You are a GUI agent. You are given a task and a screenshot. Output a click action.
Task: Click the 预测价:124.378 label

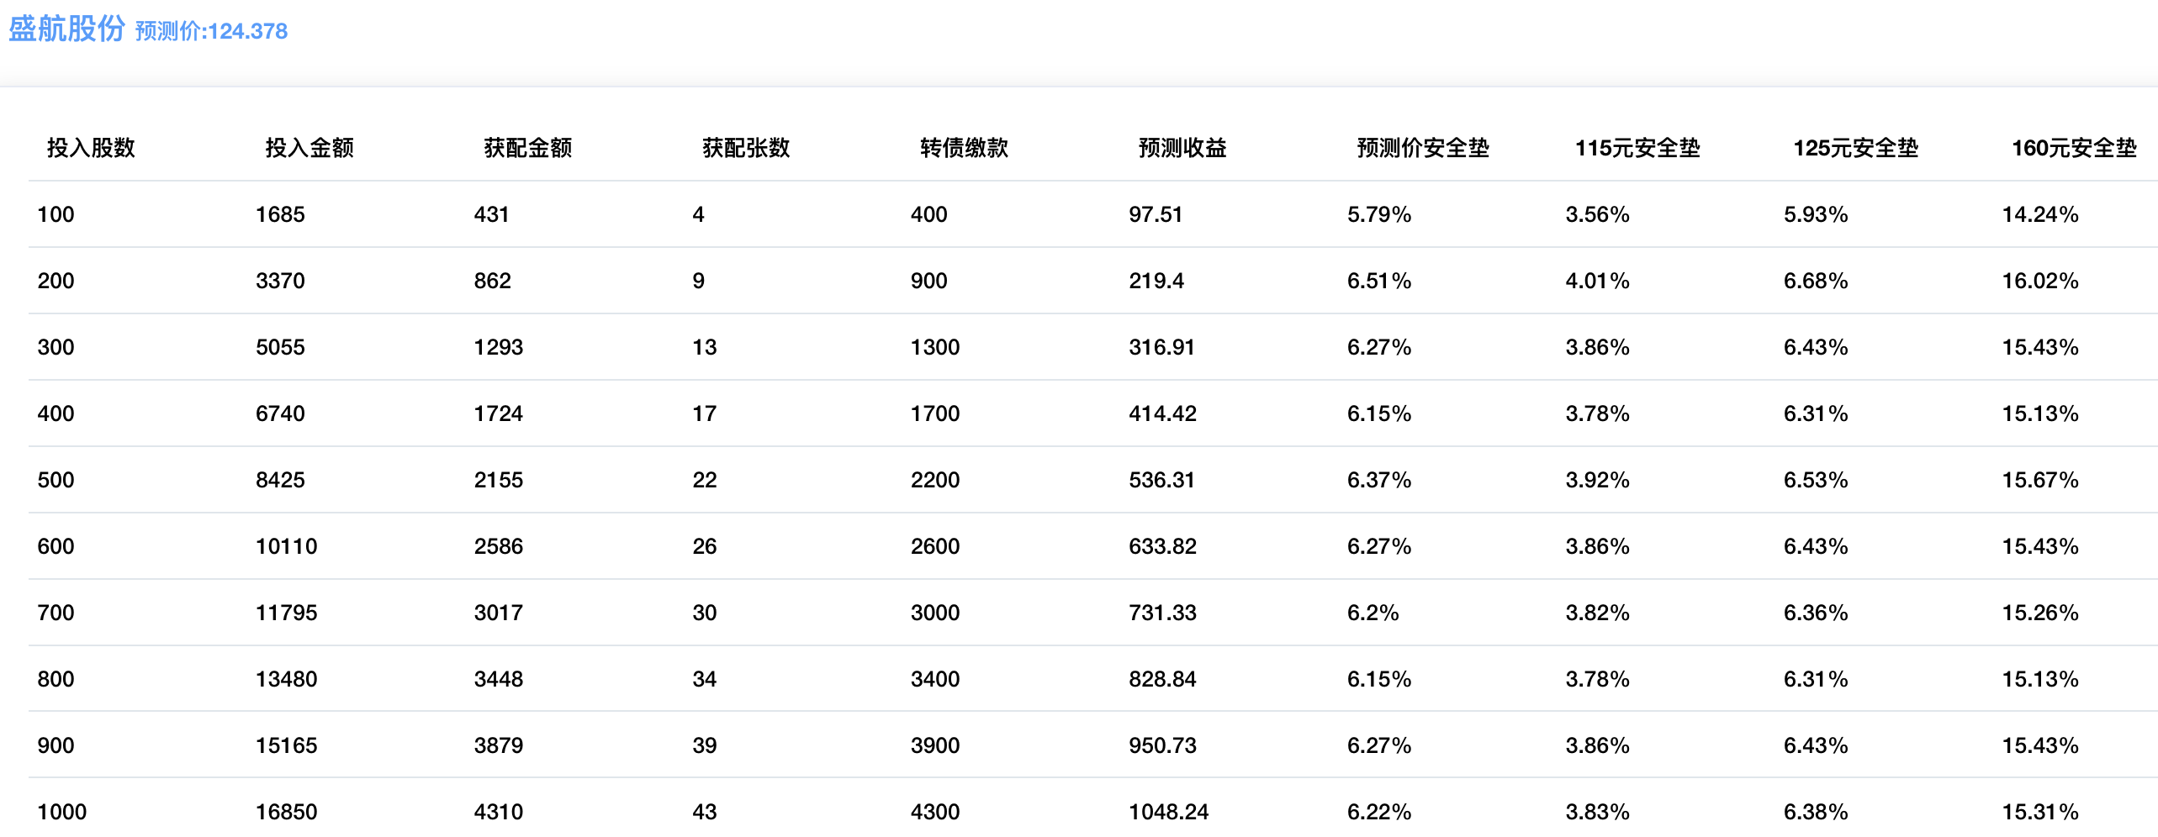[211, 31]
